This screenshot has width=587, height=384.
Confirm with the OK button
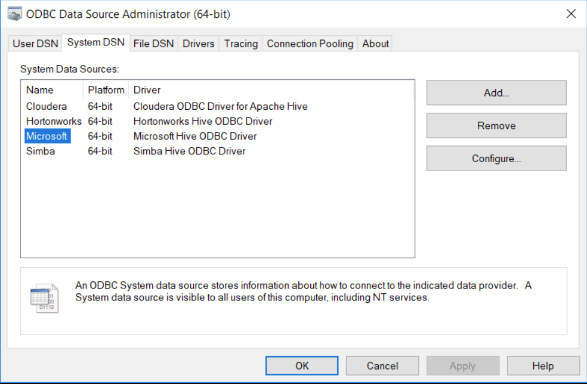302,366
